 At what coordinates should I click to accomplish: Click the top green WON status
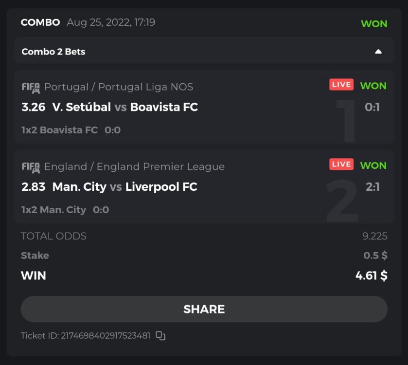(x=374, y=23)
